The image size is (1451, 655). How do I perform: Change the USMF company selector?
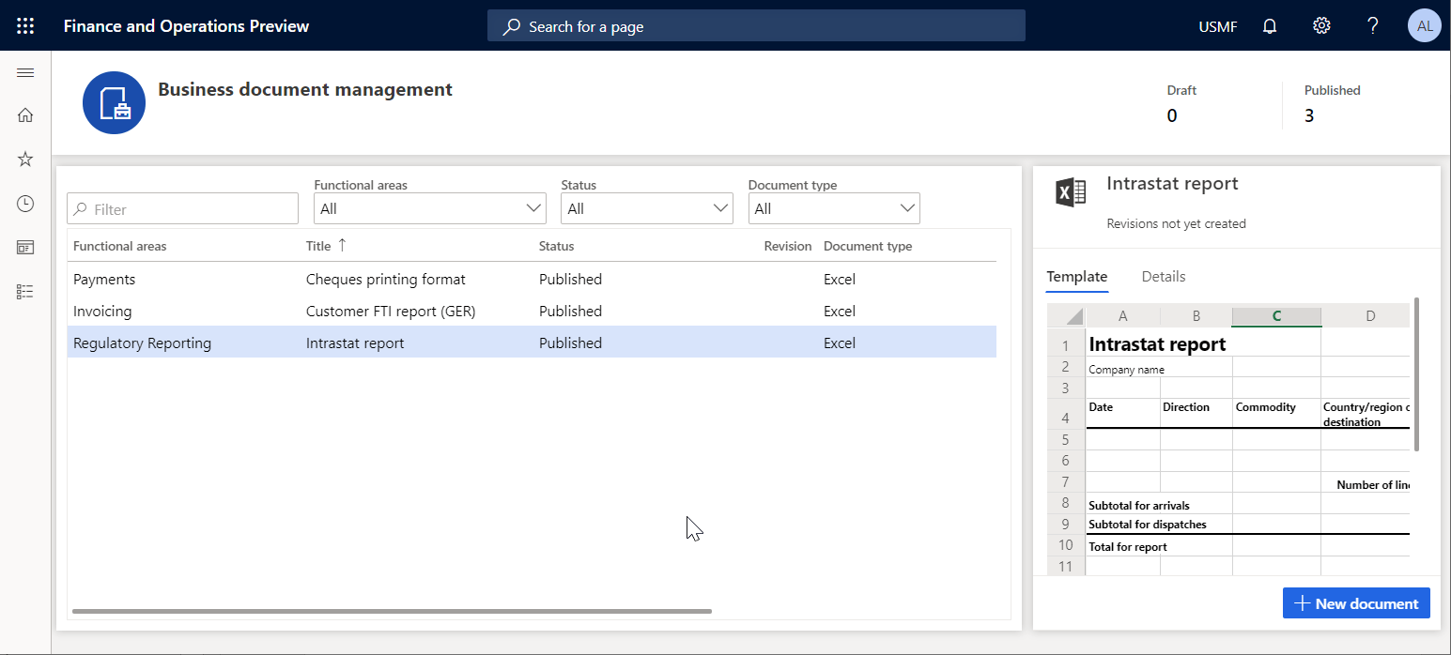[1218, 26]
